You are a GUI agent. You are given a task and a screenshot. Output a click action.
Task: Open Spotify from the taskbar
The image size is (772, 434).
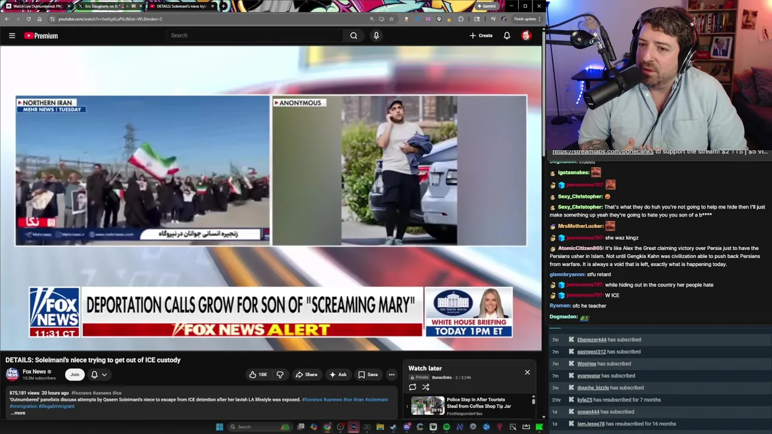tap(446, 427)
